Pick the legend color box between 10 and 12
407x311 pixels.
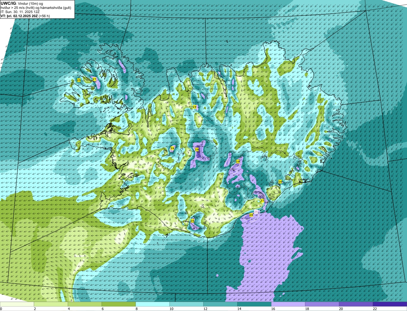click(x=186, y=304)
